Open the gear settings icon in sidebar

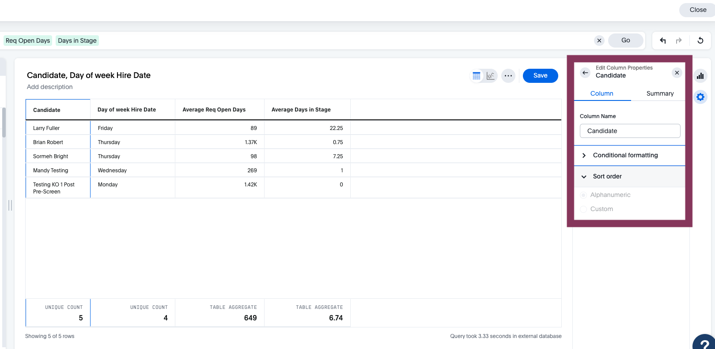pos(700,97)
